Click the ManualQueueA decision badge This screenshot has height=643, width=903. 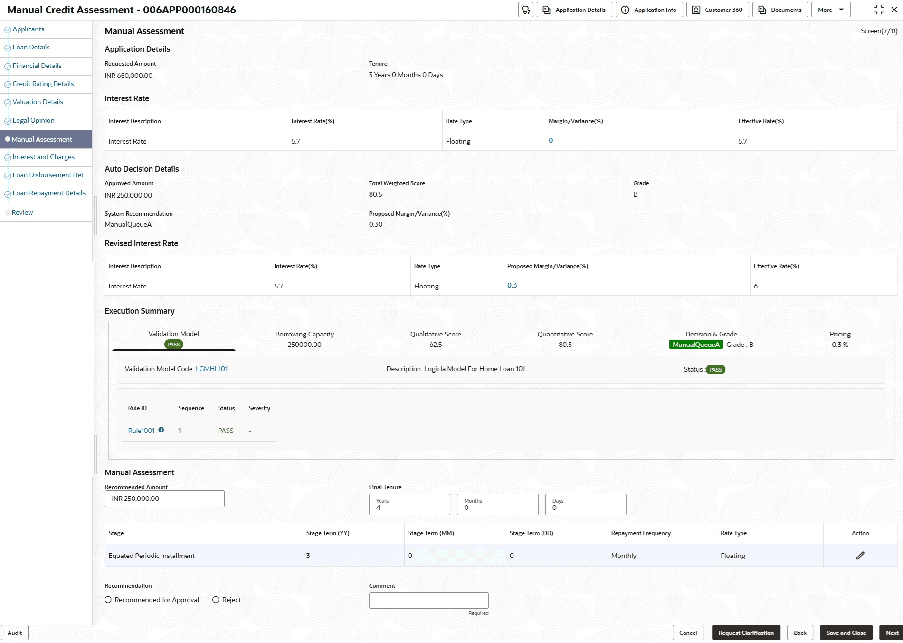(696, 345)
